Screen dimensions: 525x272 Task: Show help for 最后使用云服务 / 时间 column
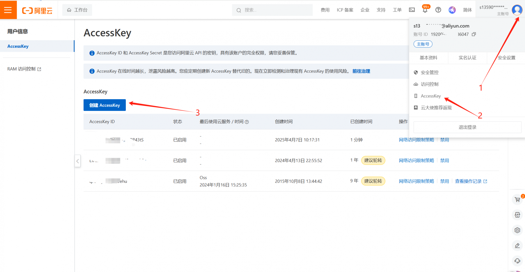click(247, 122)
